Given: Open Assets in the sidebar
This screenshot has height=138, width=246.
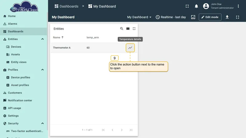Looking at the screenshot, I should point(24,55).
